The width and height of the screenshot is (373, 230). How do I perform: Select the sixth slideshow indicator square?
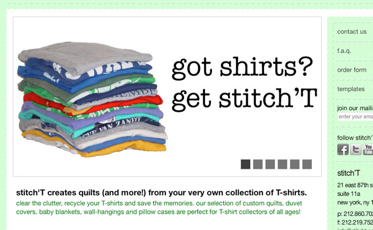click(x=307, y=164)
